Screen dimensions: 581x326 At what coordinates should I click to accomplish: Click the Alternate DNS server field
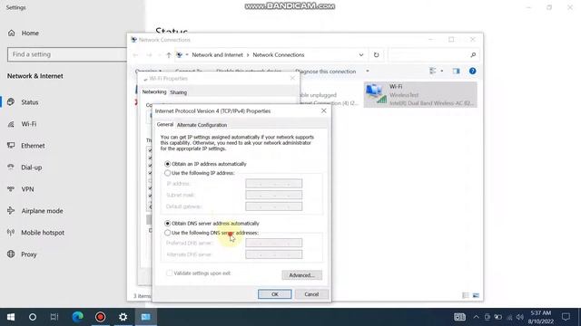tap(273, 254)
